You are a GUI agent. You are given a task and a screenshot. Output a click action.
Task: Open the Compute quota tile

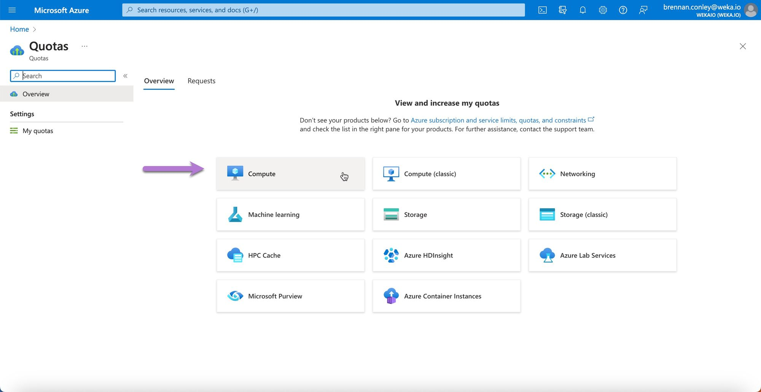pyautogui.click(x=290, y=174)
